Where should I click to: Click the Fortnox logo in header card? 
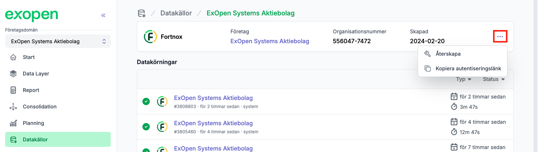150,37
